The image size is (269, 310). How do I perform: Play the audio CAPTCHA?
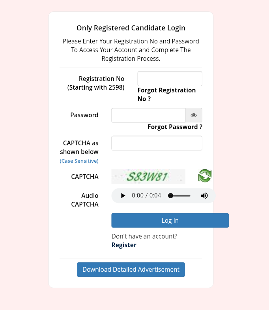click(123, 195)
